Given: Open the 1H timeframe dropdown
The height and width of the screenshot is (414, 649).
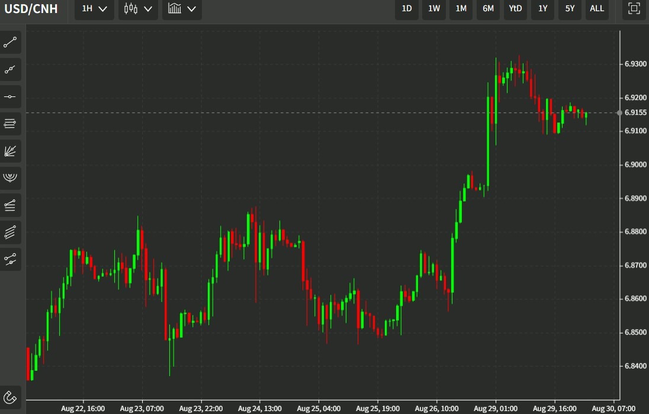Looking at the screenshot, I should 94,9.
